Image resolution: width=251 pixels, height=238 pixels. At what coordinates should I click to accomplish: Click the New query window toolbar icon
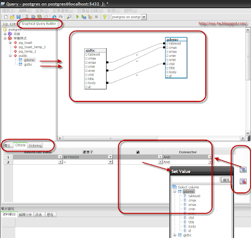(x=6, y=17)
